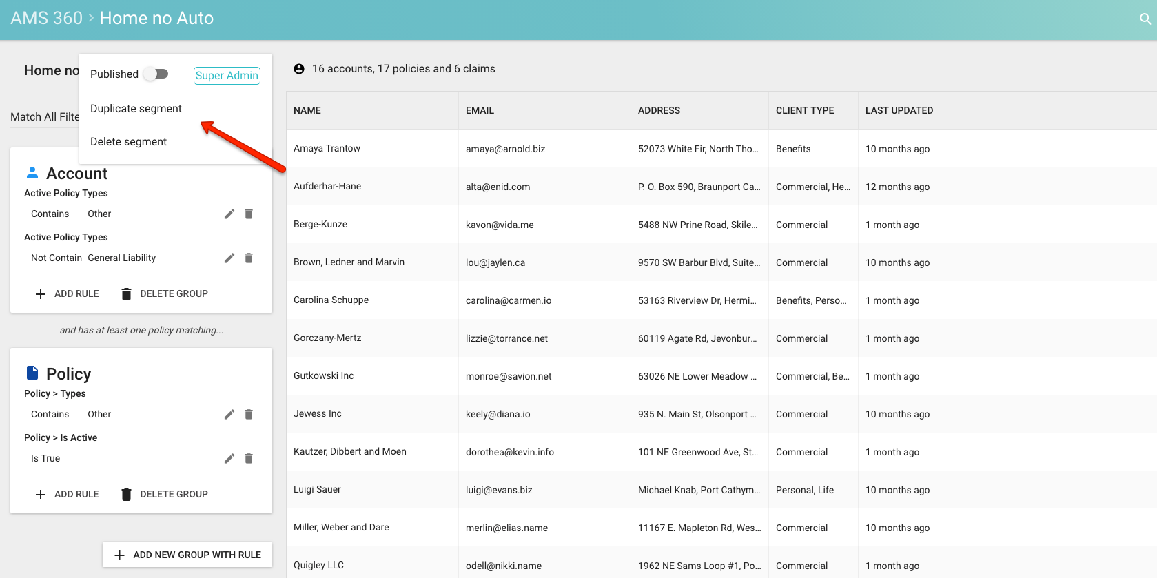
Task: Delete the Account group
Action: click(x=165, y=294)
